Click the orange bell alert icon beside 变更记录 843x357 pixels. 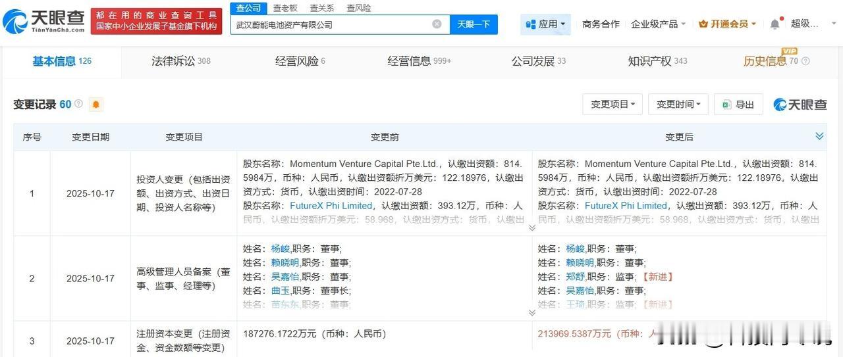(96, 105)
